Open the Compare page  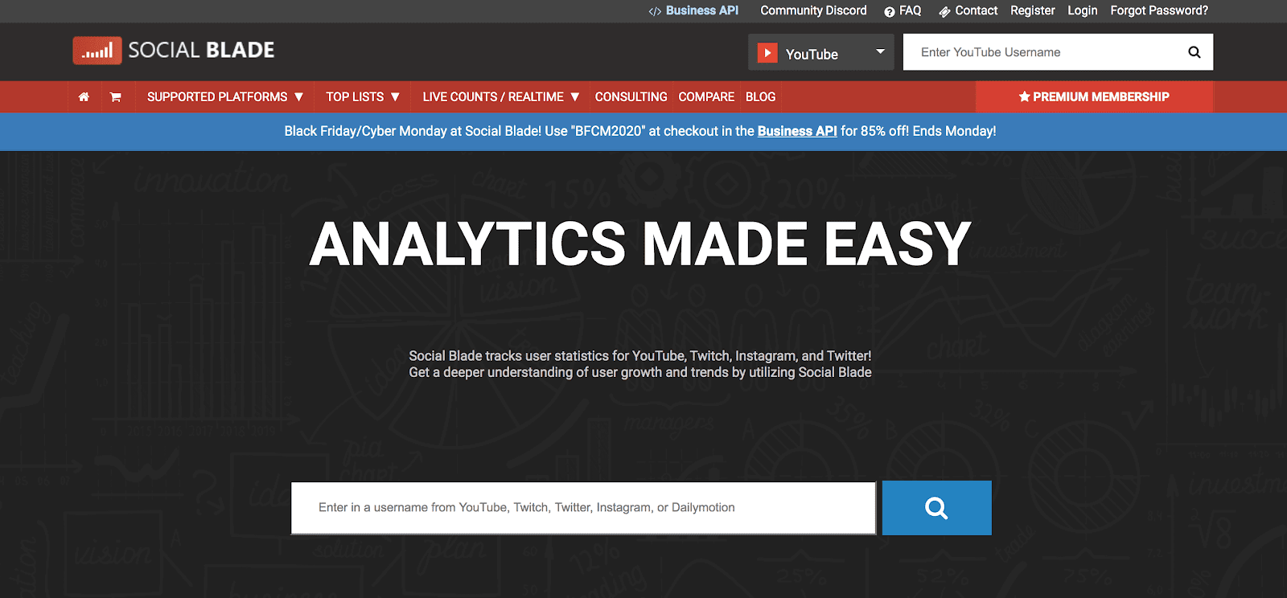pos(706,96)
